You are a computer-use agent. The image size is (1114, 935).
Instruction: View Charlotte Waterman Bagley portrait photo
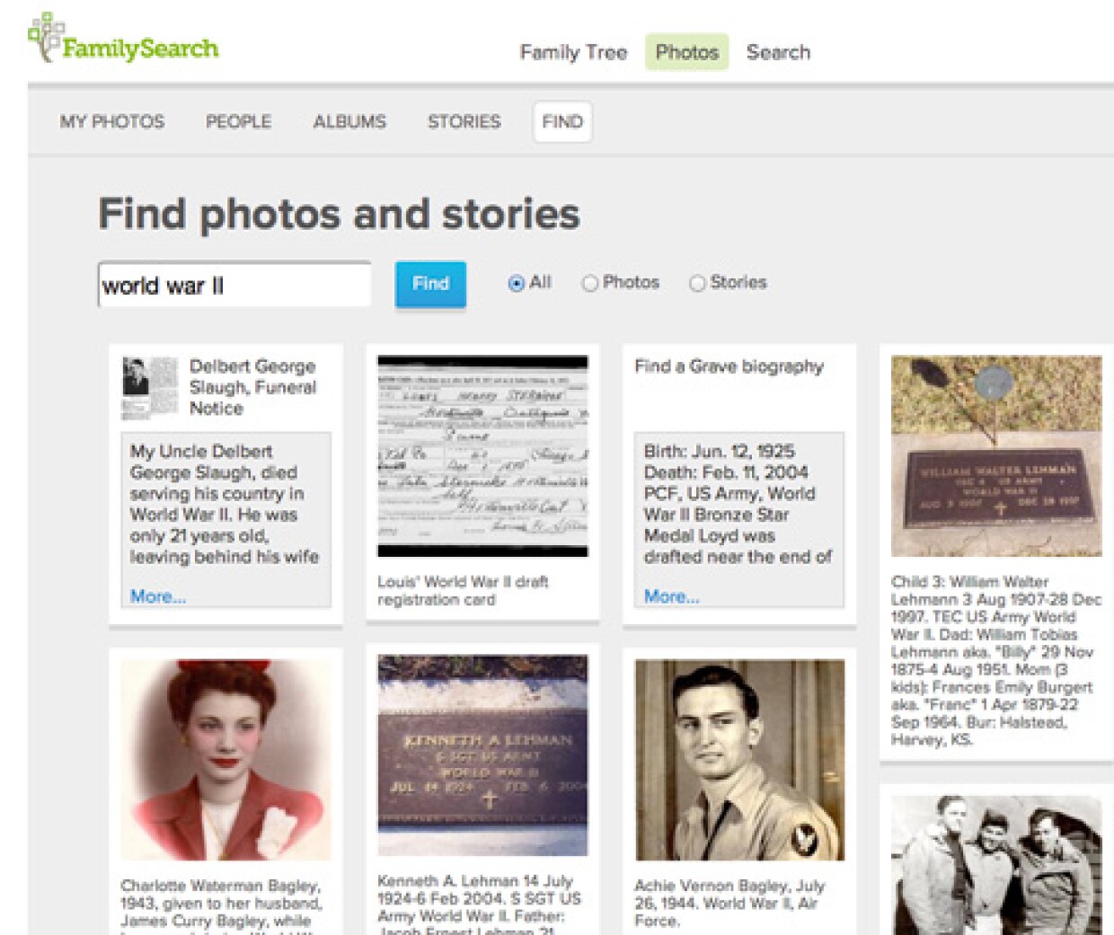[x=225, y=760]
